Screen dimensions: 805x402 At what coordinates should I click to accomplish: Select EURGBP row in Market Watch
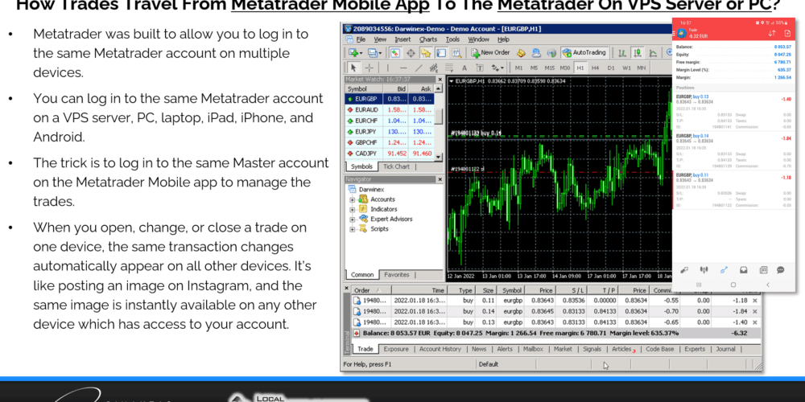click(390, 98)
